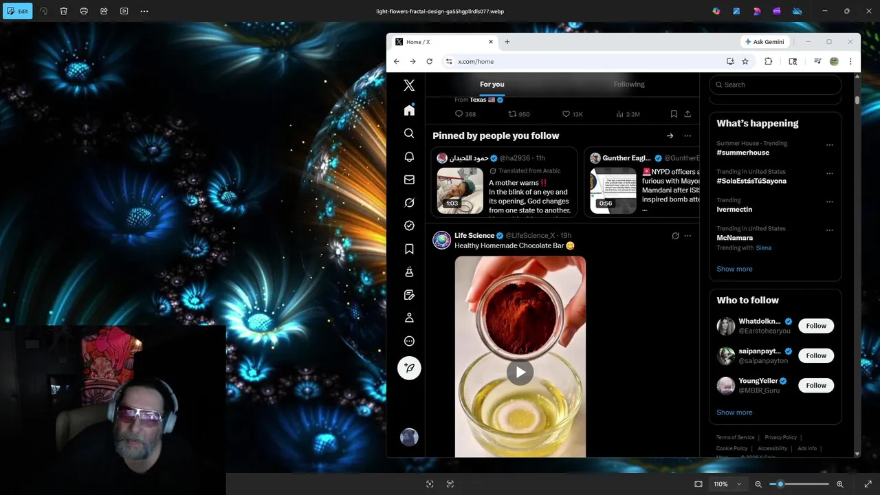This screenshot has height=495, width=880.
Task: Open more options for #summerhouse trend
Action: pos(830,145)
